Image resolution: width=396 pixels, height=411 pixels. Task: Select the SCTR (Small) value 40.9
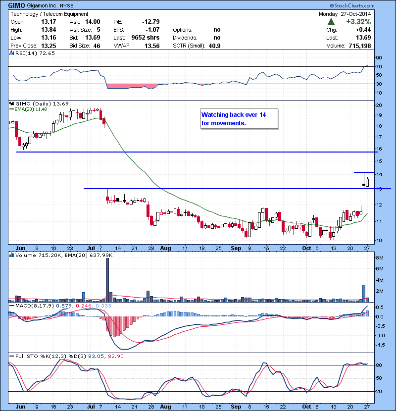[x=214, y=46]
